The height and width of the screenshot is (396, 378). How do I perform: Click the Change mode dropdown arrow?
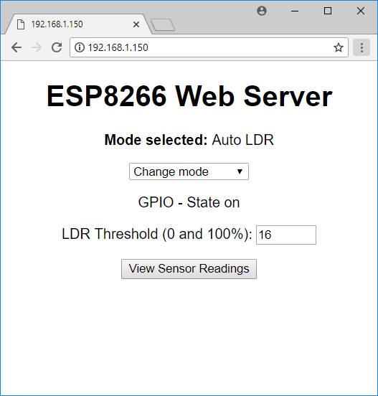240,171
